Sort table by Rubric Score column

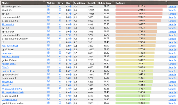point(106,3)
